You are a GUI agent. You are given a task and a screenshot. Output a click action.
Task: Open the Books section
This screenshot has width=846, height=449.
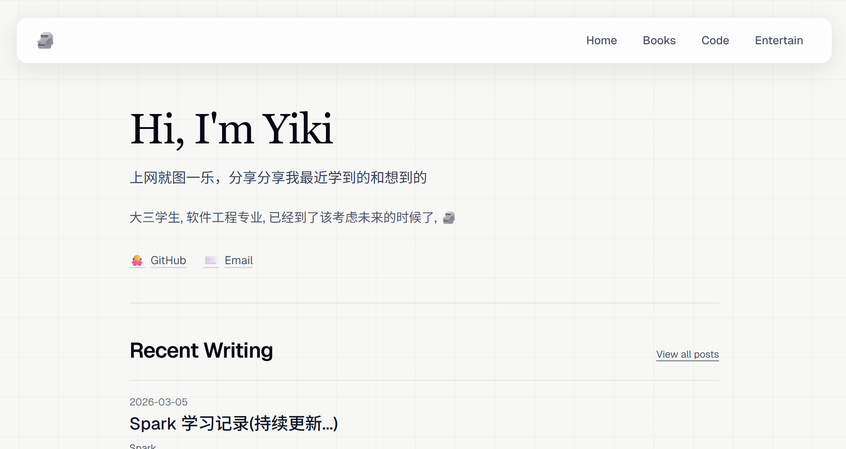[x=659, y=40]
